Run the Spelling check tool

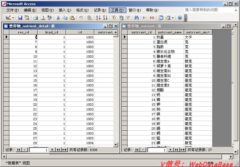(49, 18)
